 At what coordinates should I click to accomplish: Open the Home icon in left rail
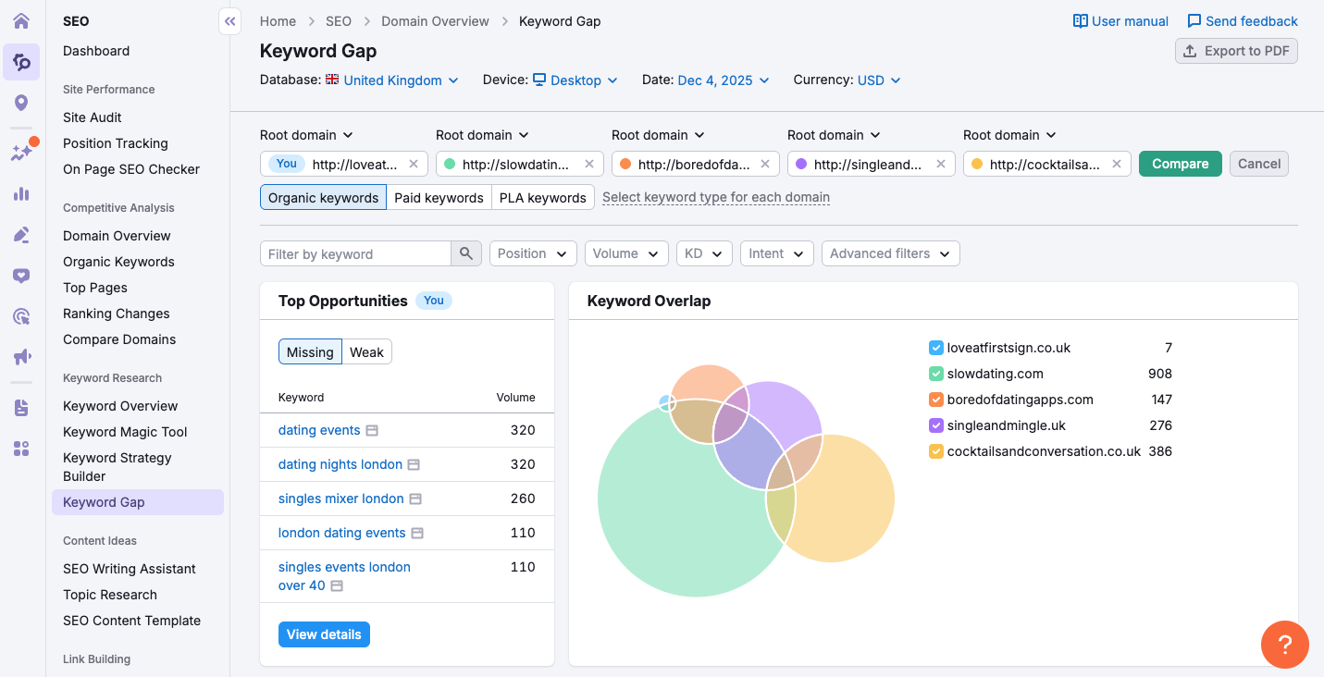21,20
